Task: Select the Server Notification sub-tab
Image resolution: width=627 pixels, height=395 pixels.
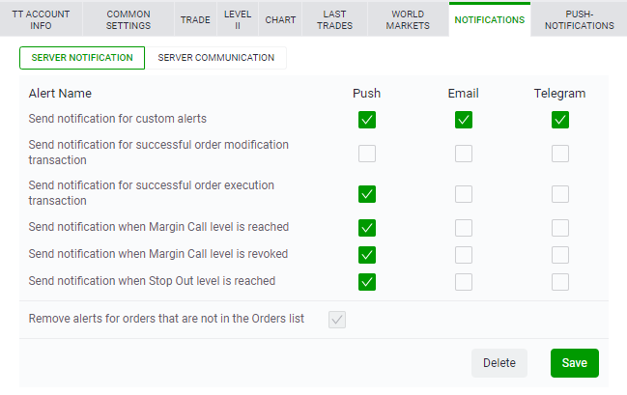Action: (82, 58)
